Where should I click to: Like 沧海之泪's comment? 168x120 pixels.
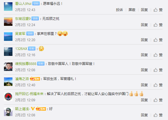click(x=158, y=85)
